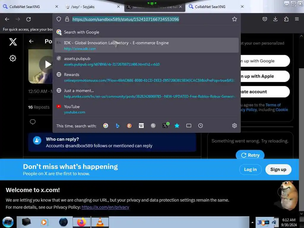Viewport: 304px width, 228px height.
Task: Switch to first CollabNet SearXNG tab
Action: pos(31,7)
